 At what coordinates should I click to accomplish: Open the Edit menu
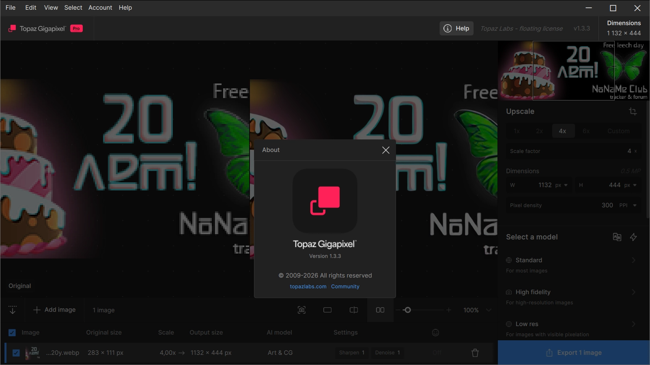coord(31,8)
